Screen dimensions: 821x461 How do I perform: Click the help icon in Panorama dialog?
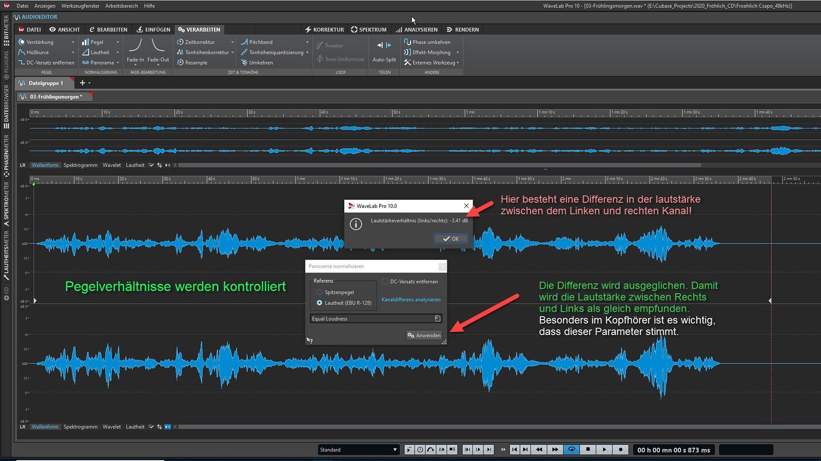coord(309,340)
